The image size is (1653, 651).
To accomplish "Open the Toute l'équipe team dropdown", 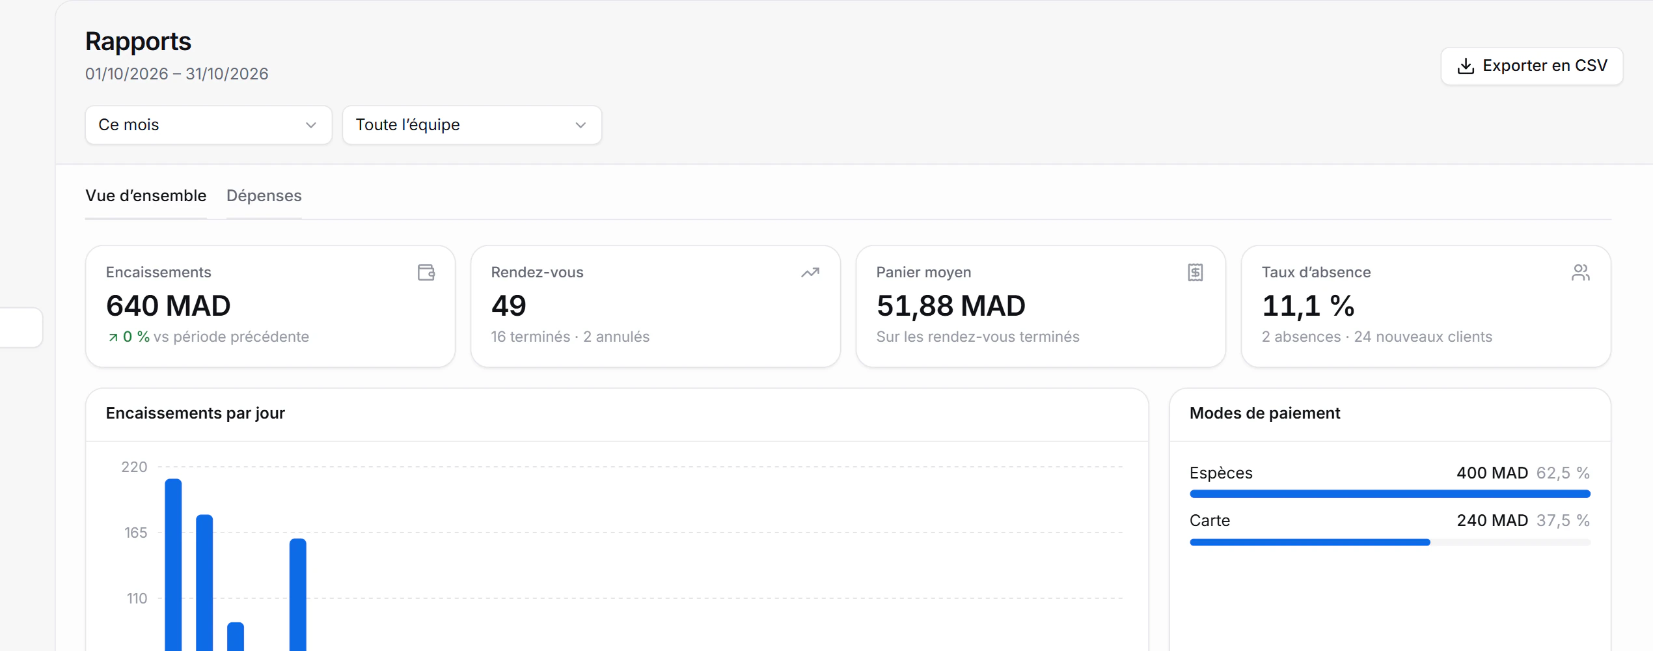I will click(x=472, y=125).
